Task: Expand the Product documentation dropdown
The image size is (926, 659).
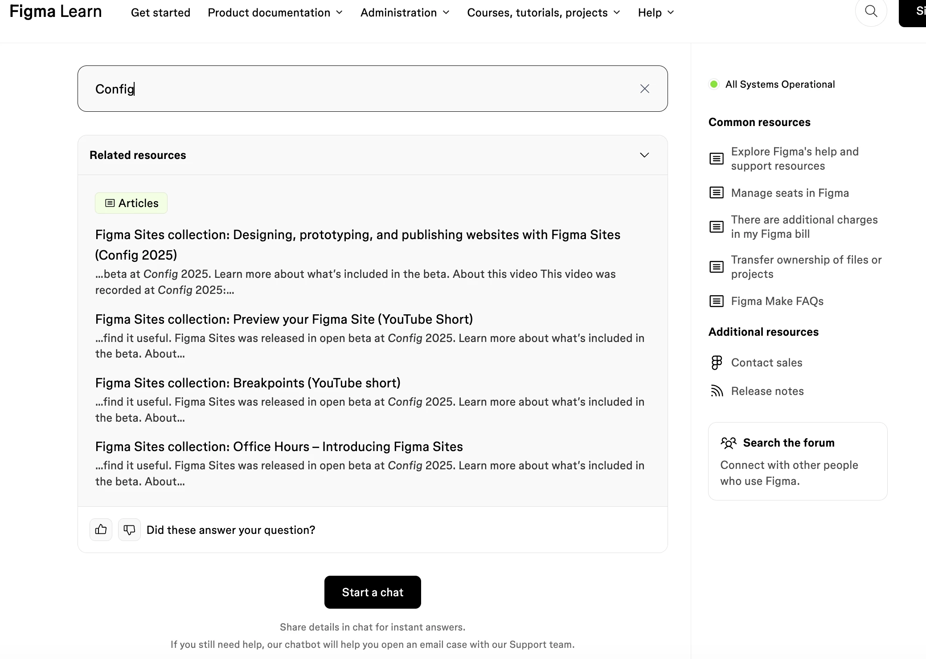Action: pyautogui.click(x=275, y=12)
